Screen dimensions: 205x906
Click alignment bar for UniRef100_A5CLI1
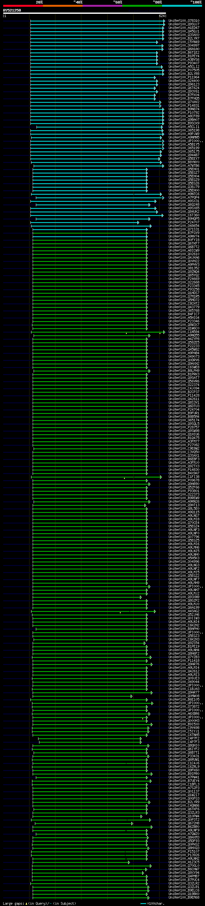click(x=100, y=127)
